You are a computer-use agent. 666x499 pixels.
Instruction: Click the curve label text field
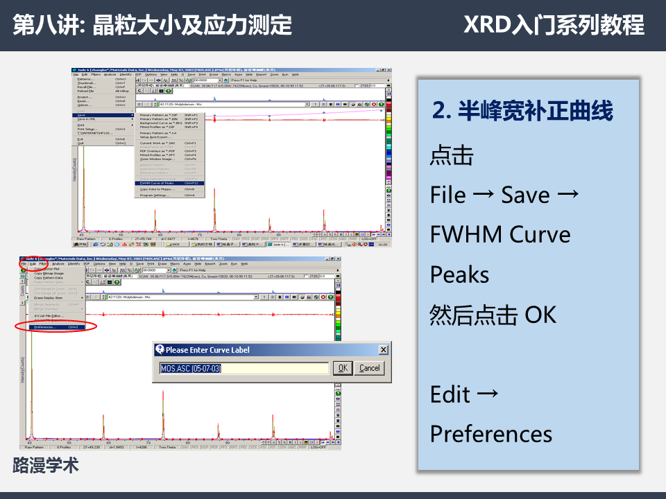point(244,368)
